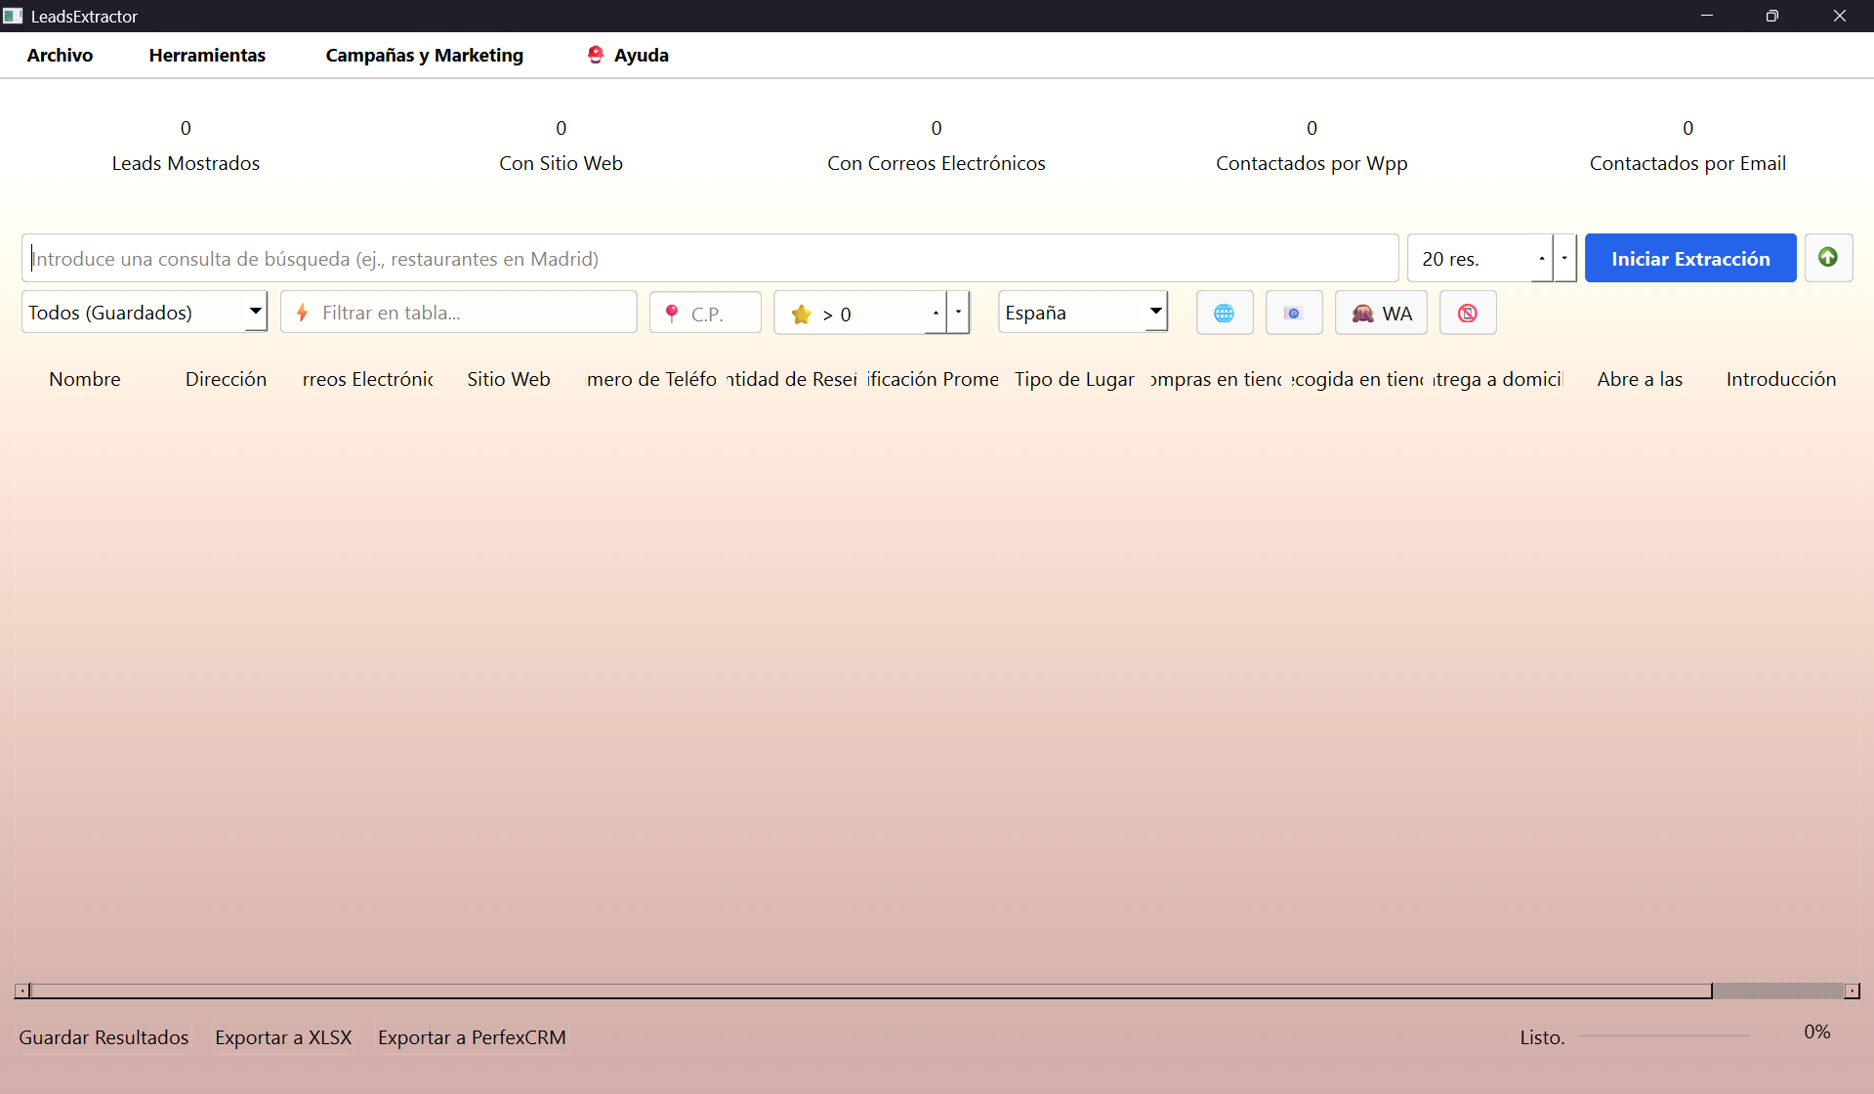
Task: Toggle the WA monkey filter button
Action: pos(1381,314)
